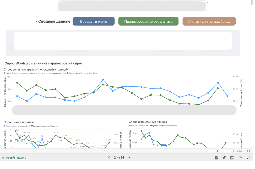Image resolution: width=255 pixels, height=169 pixels.
Task: Click the share report arrow icon
Action: pyautogui.click(x=240, y=158)
